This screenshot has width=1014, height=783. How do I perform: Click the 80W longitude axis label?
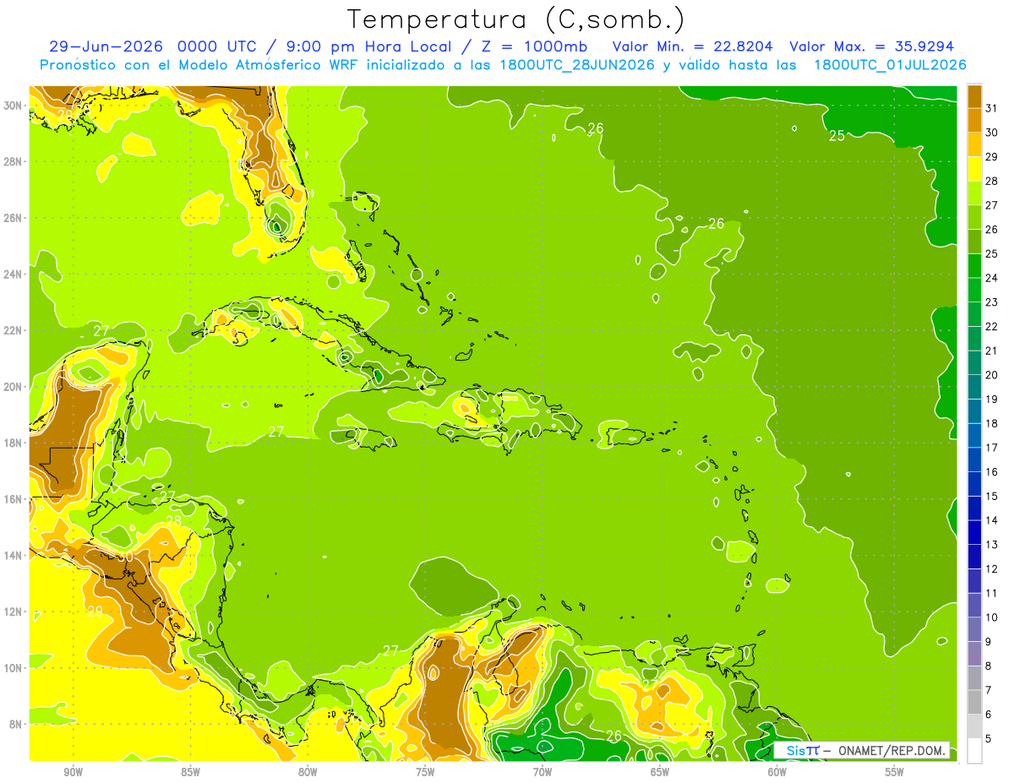[x=308, y=772]
